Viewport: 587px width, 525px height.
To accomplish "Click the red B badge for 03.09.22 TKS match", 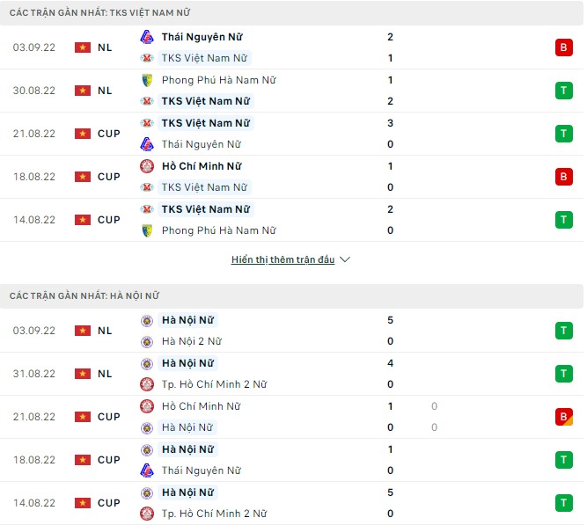I will tap(563, 47).
